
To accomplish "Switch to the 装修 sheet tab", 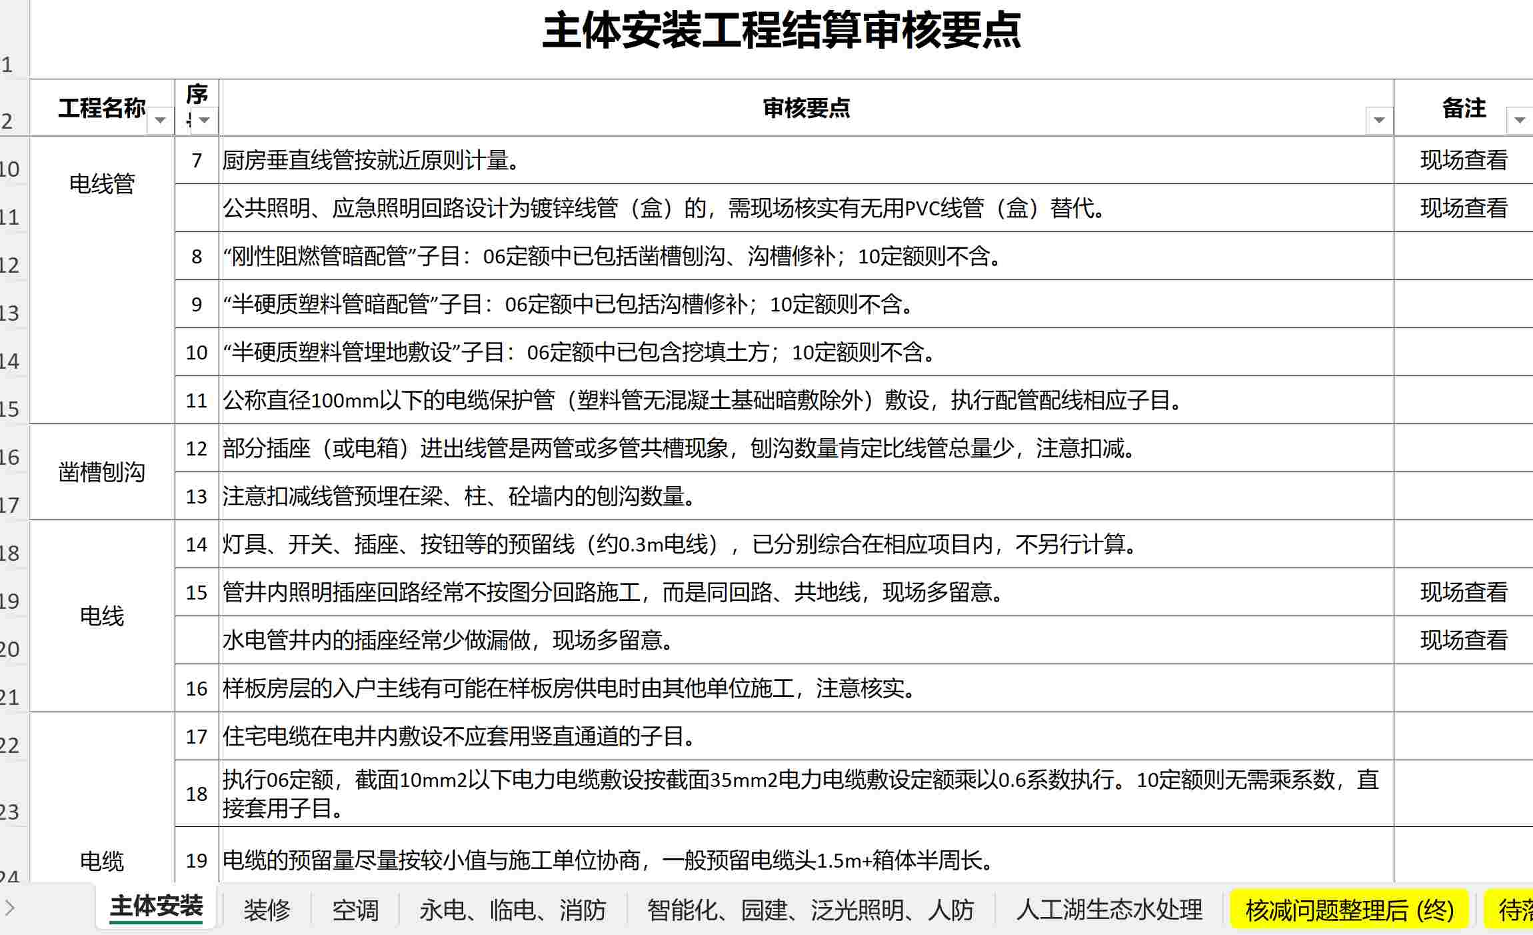I will click(267, 910).
